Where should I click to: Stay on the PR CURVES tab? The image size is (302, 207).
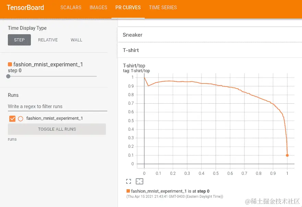click(128, 7)
